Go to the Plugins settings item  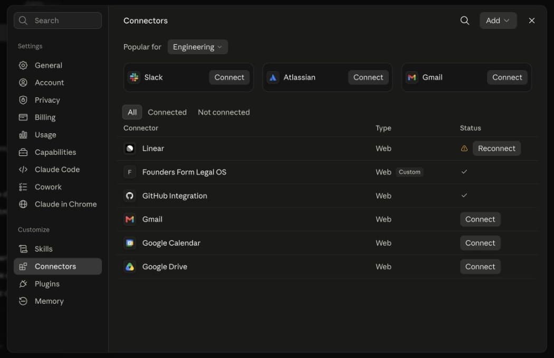58,284
